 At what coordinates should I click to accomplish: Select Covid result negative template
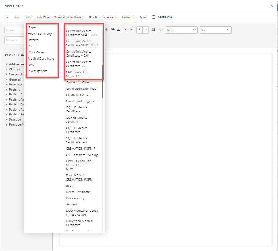point(81,101)
